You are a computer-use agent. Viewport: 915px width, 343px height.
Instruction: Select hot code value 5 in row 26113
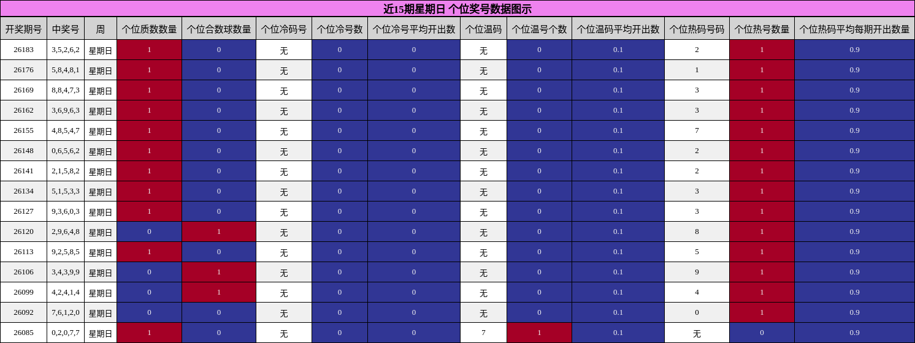(x=697, y=252)
